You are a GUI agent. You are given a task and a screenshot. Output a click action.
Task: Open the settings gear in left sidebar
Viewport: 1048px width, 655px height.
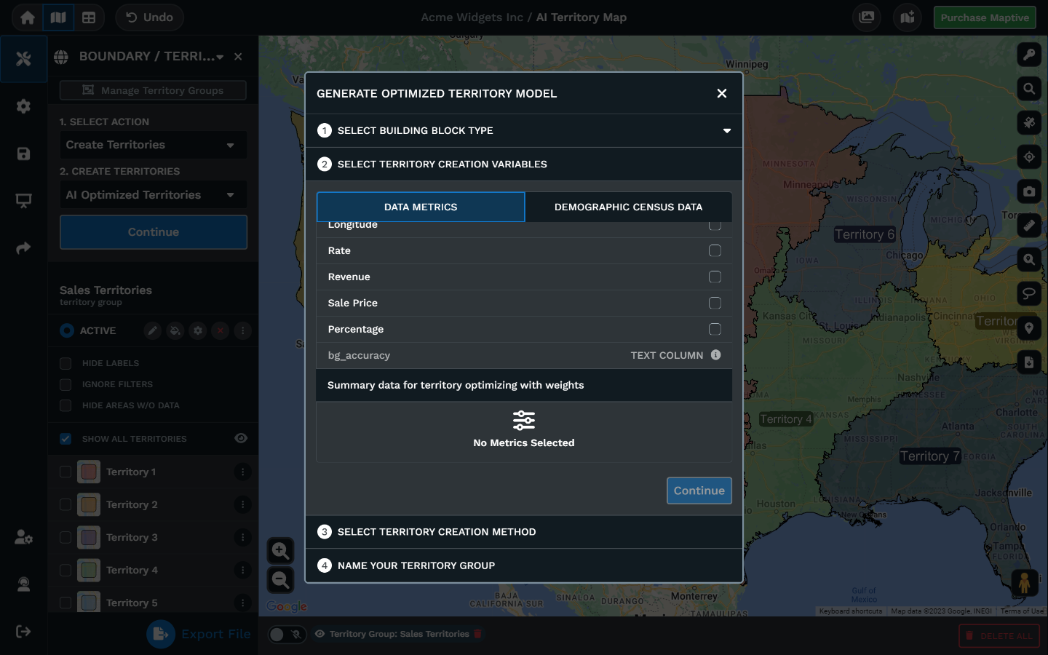point(23,106)
